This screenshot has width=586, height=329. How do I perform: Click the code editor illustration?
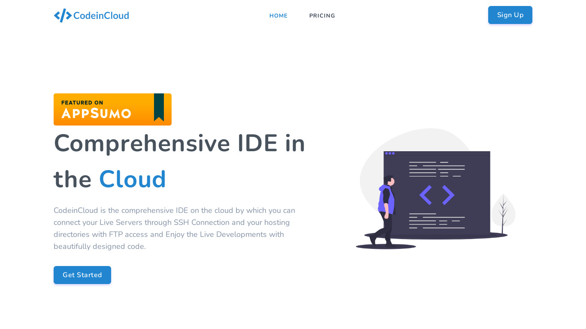(435, 188)
